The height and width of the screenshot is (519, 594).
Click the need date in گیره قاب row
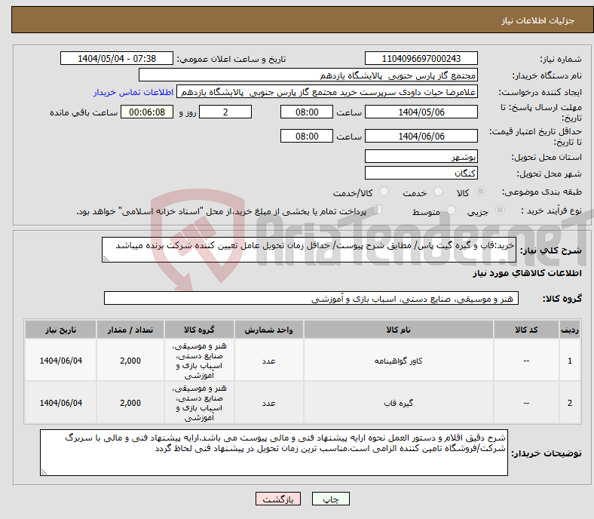click(60, 403)
